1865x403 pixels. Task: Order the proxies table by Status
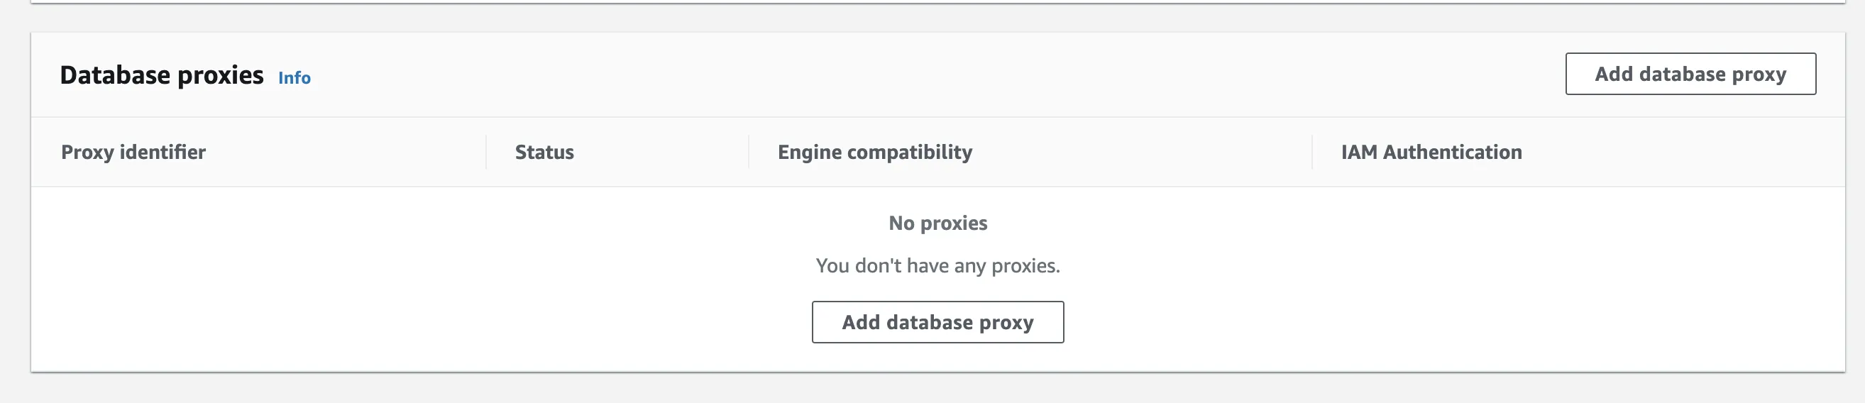point(544,152)
